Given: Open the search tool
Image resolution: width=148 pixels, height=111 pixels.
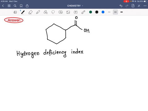Looking at the screenshot, I should click(x=15, y=6).
